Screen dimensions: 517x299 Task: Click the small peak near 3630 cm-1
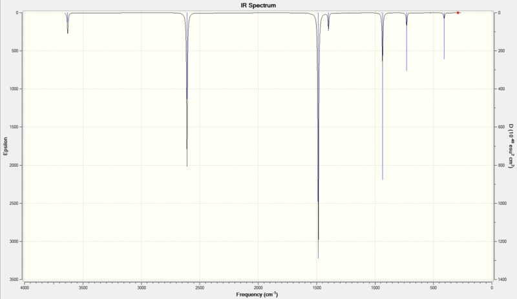click(x=68, y=23)
